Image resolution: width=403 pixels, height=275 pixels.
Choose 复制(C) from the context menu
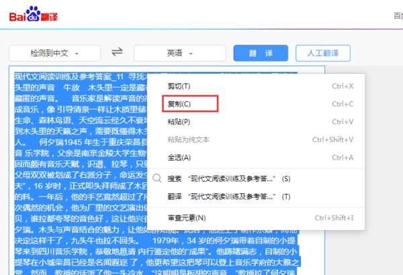257,104
